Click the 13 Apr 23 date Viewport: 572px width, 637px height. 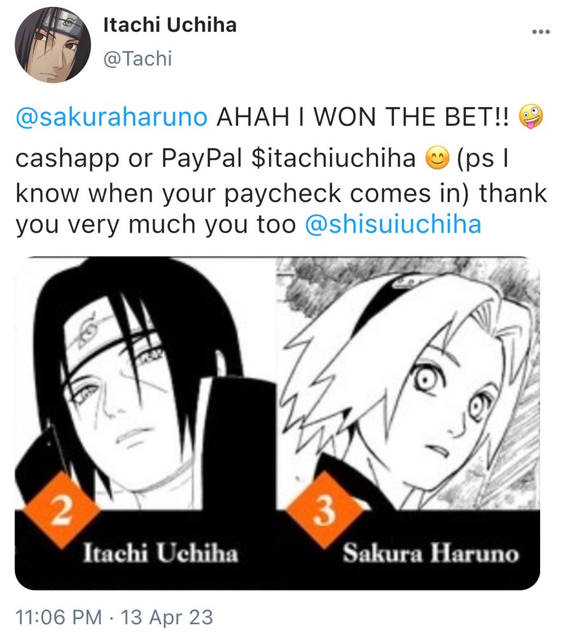pyautogui.click(x=167, y=617)
